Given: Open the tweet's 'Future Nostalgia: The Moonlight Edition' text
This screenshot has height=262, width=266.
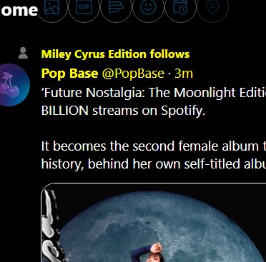Looking at the screenshot, I should pyautogui.click(x=154, y=92).
